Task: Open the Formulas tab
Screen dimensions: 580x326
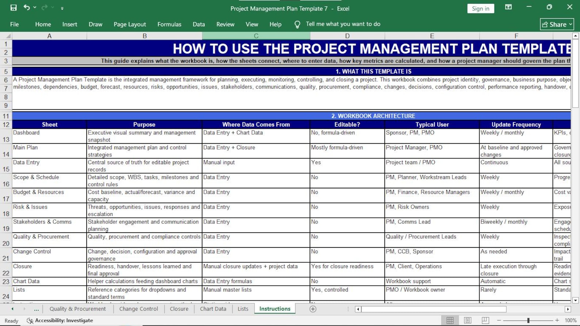Action: (x=169, y=24)
